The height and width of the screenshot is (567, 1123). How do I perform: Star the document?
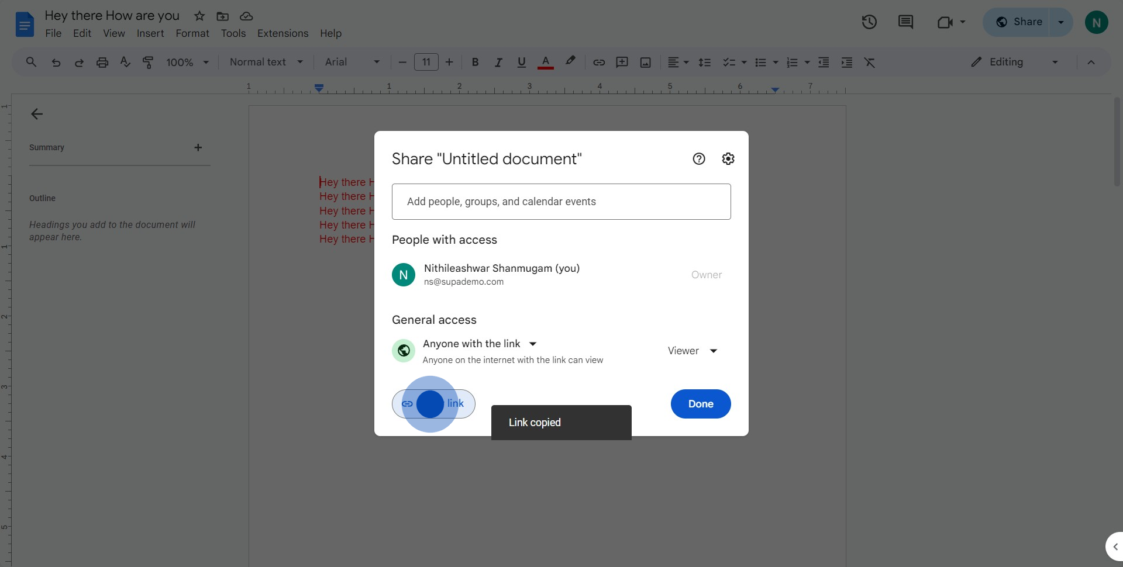(x=199, y=16)
